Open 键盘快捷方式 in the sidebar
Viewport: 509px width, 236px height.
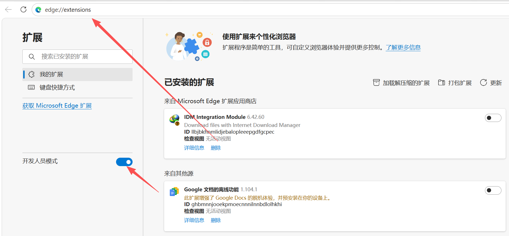pos(57,88)
